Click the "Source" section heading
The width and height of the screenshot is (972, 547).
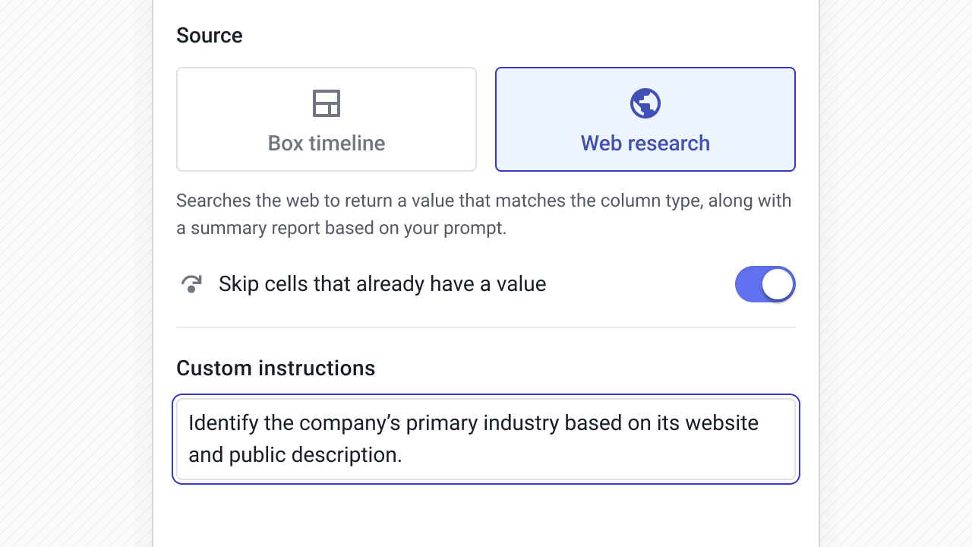point(210,36)
